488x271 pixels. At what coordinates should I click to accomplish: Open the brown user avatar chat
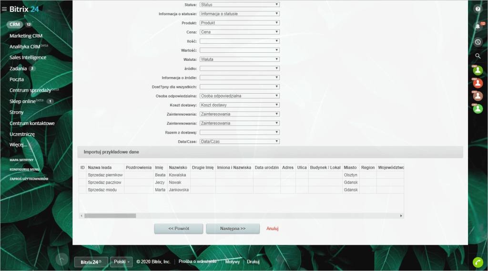click(478, 96)
